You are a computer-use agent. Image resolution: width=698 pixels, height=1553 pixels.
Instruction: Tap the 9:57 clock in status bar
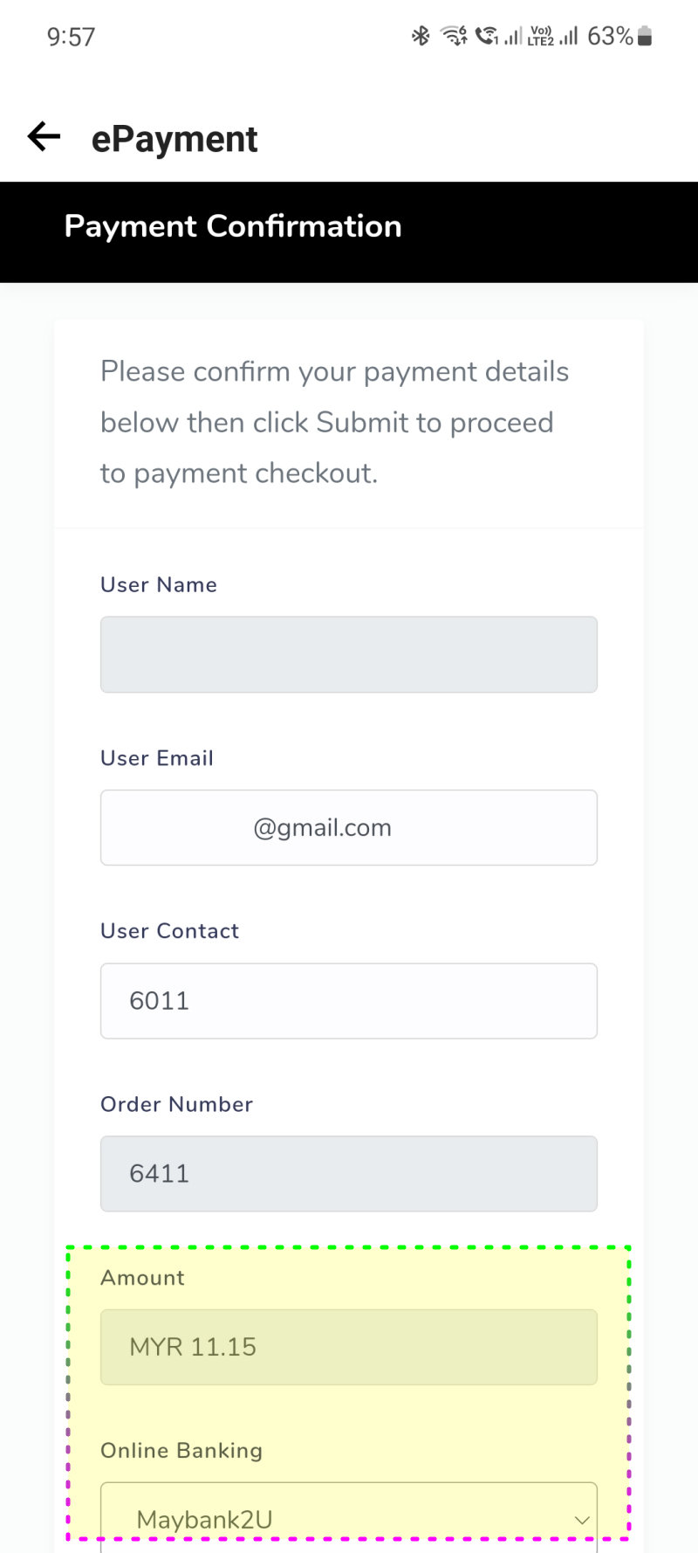tap(71, 37)
